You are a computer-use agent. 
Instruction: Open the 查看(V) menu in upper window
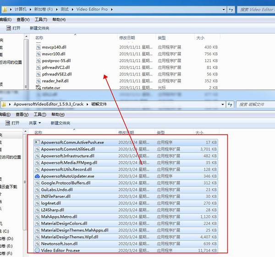(x=23, y=20)
